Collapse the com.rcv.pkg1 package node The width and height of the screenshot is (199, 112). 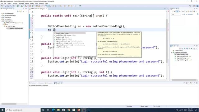click(x=5, y=26)
